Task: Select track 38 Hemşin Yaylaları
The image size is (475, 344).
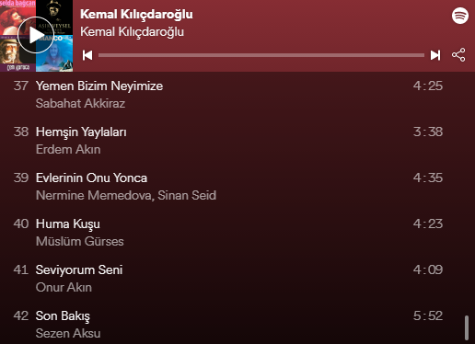Action: (228, 141)
